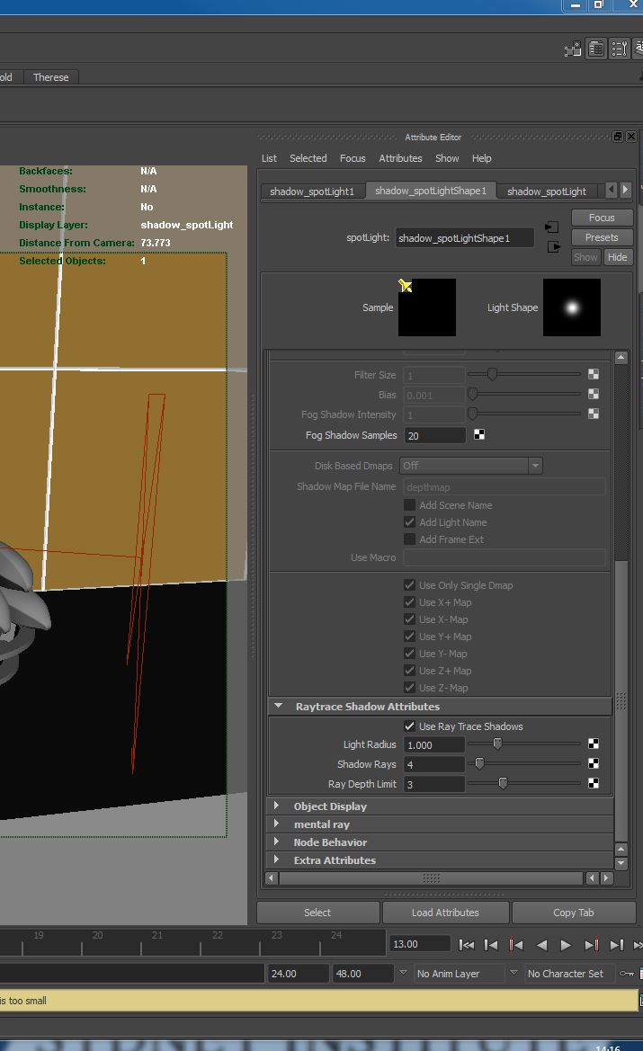Screen dimensions: 643x1051
Task: Disable the Use Ray Trace Shadows checkbox
Action: [x=410, y=726]
